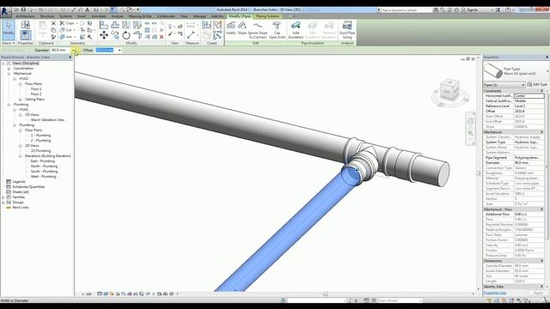Open the Pipe Types selector dropdown
Screen dimensions: 550x309
(547, 71)
